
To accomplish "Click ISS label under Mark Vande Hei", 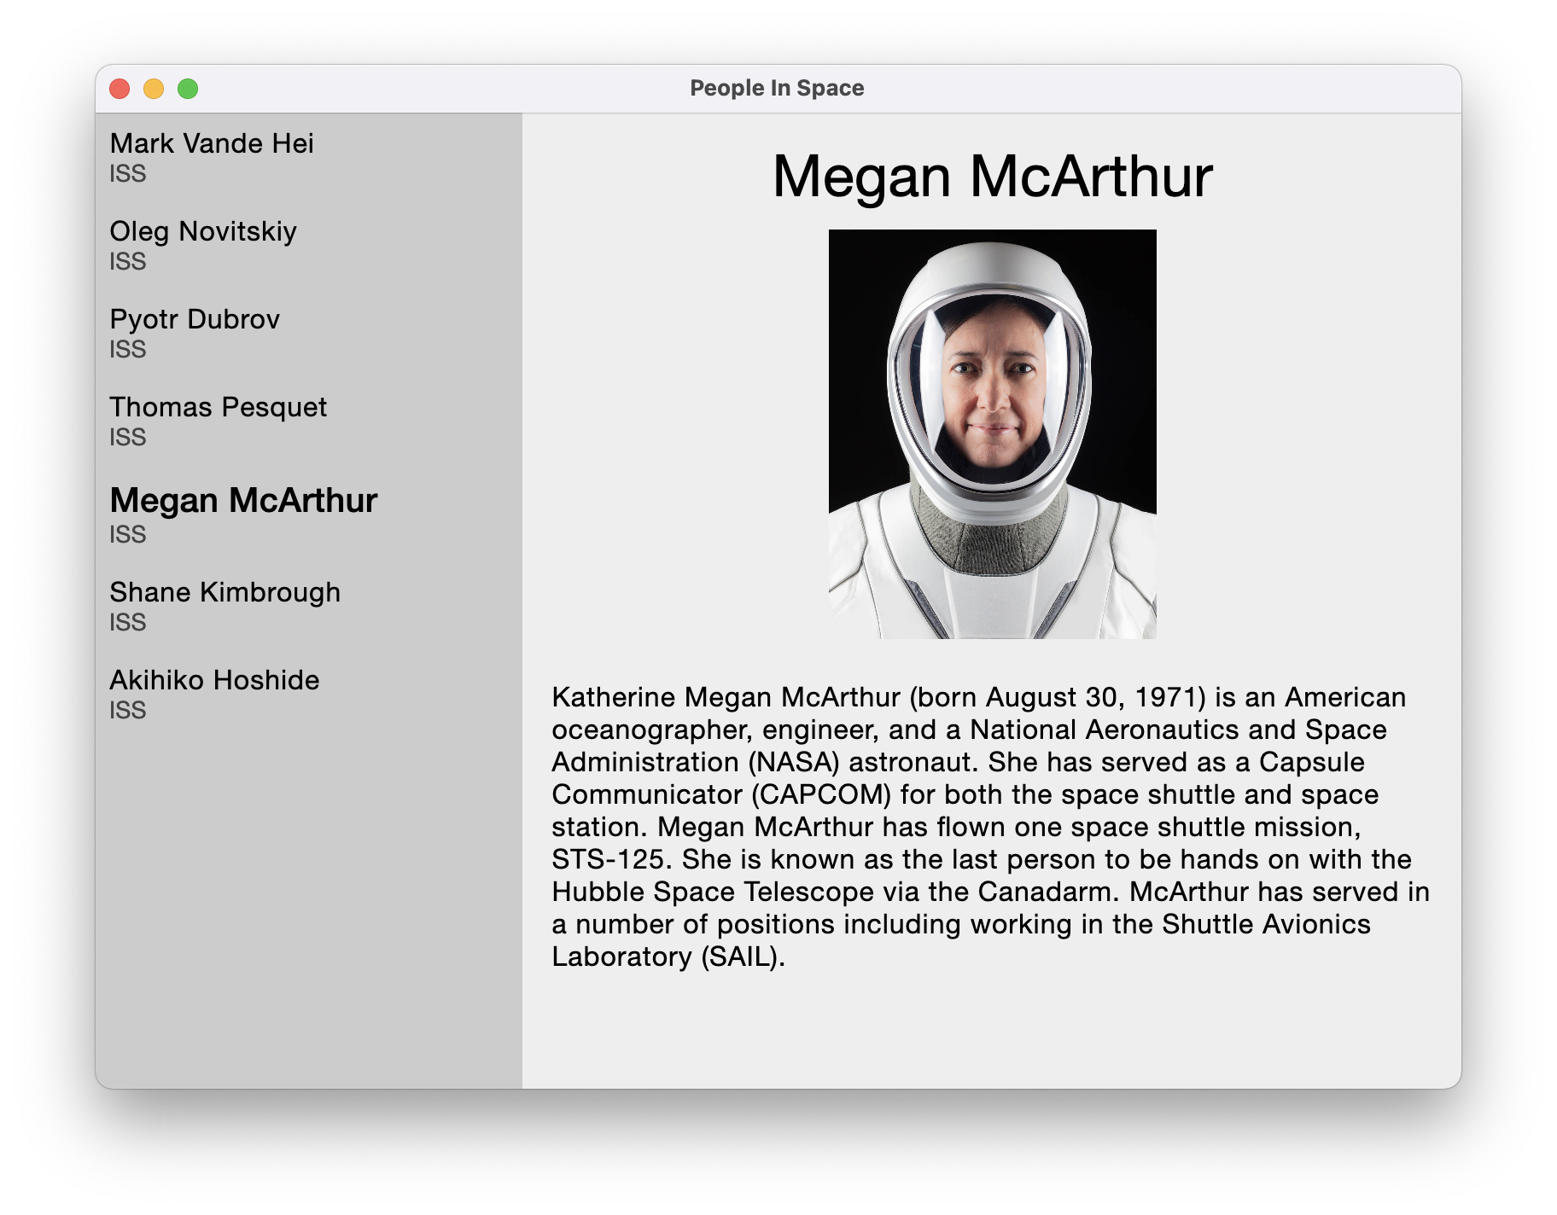I will pos(128,174).
